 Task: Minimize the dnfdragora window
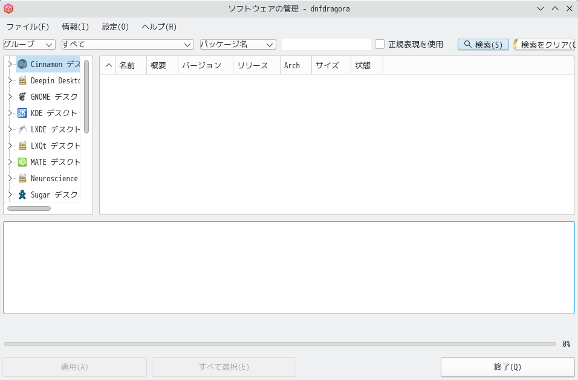(x=541, y=8)
